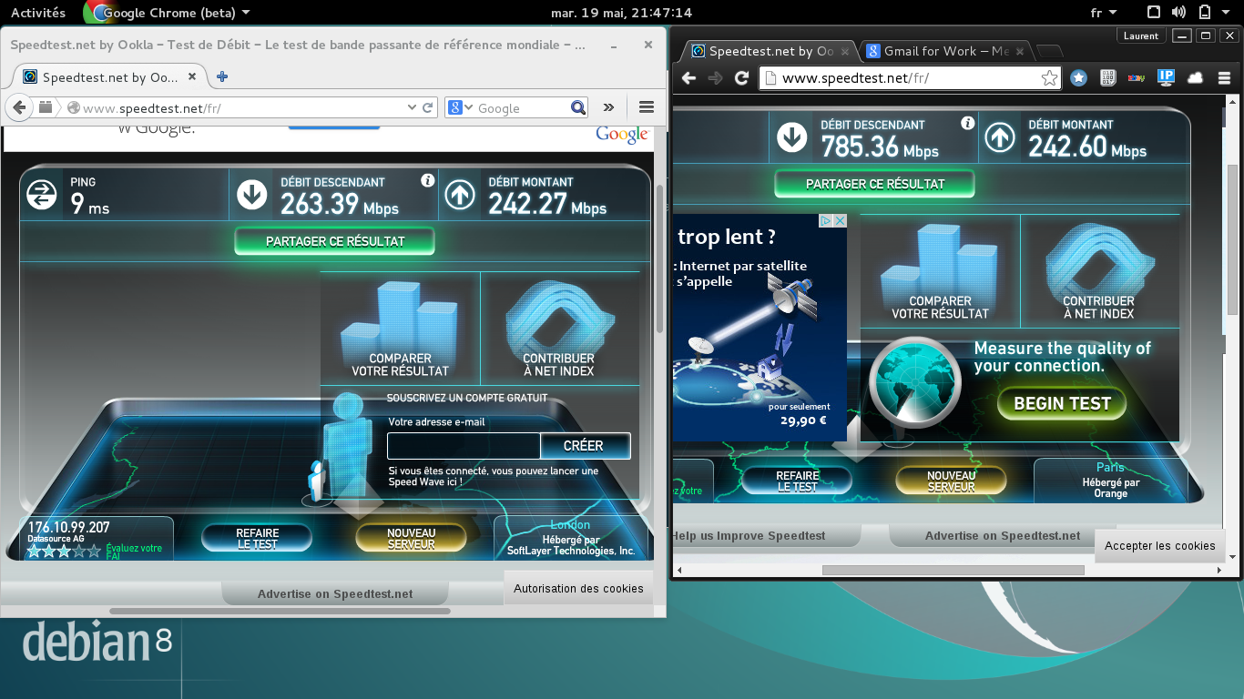Image resolution: width=1244 pixels, height=699 pixels.
Task: Click the cloud extension icon in Chrome
Action: tap(1195, 78)
